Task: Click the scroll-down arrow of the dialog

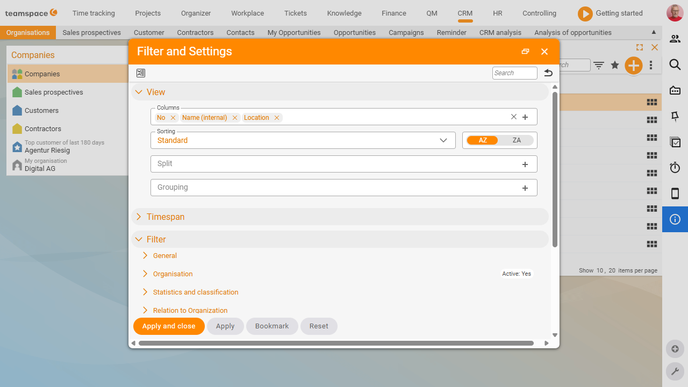Action: tap(555, 335)
